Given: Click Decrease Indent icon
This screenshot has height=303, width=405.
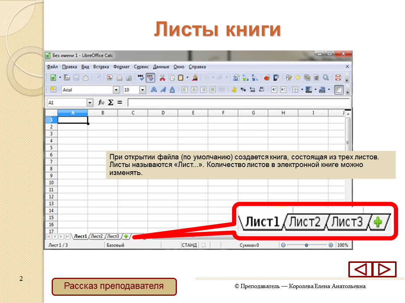Looking at the screenshot, I should pos(274,90).
